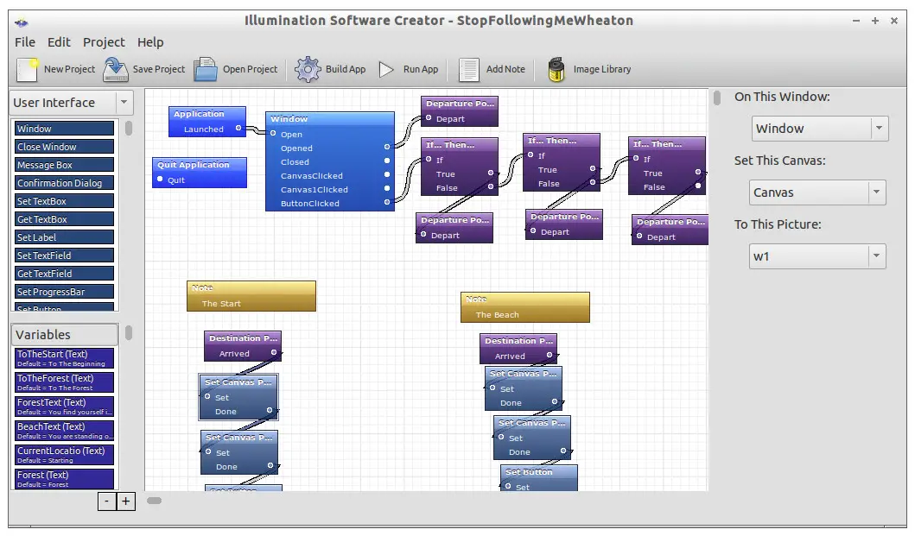Select the ToTheForest (Text) variable
915x536 pixels.
point(64,382)
